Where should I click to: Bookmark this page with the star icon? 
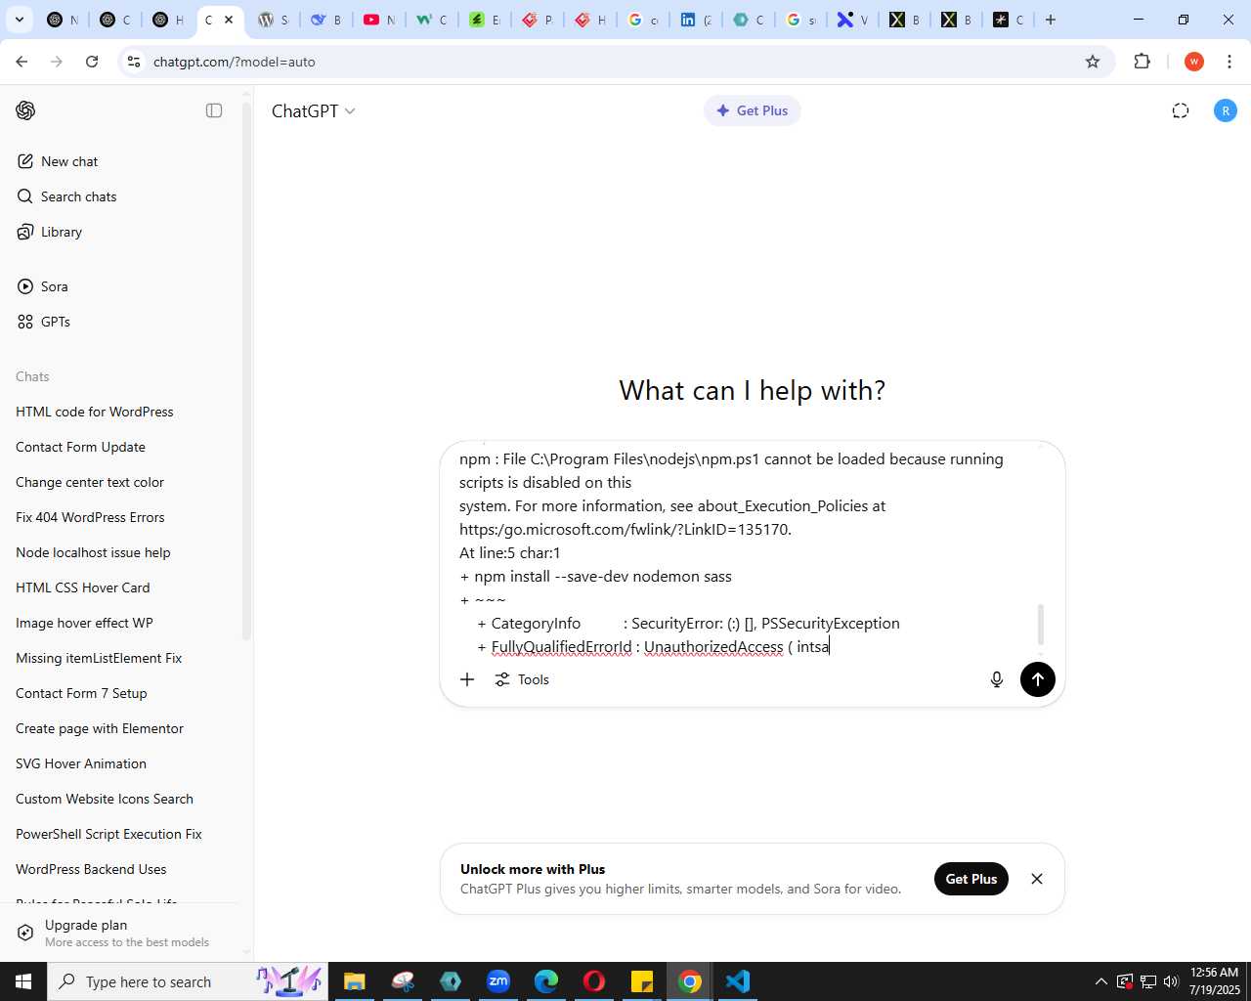click(x=1093, y=62)
